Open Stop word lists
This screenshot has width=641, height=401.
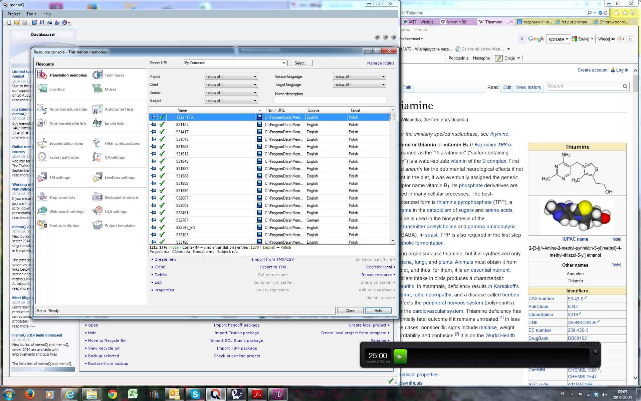point(56,197)
